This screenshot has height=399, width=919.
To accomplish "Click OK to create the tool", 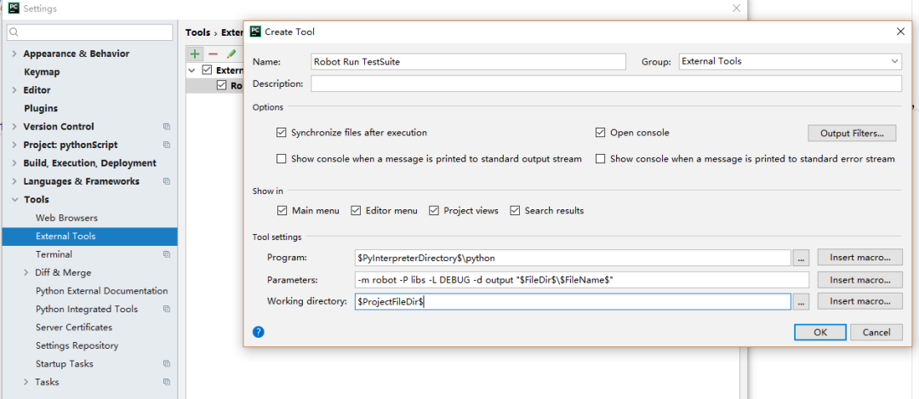I will point(820,332).
